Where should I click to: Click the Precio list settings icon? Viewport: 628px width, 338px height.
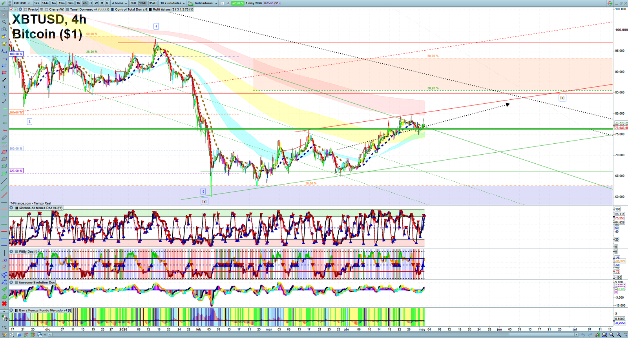pyautogui.click(x=41, y=9)
